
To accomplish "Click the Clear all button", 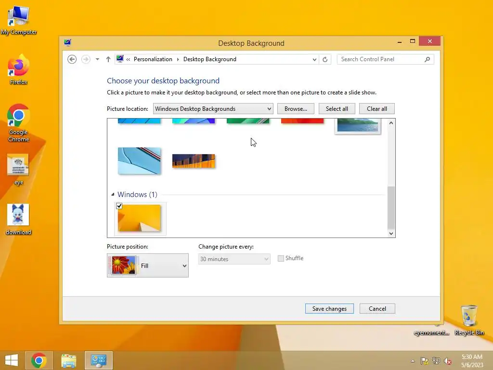I will pos(376,109).
